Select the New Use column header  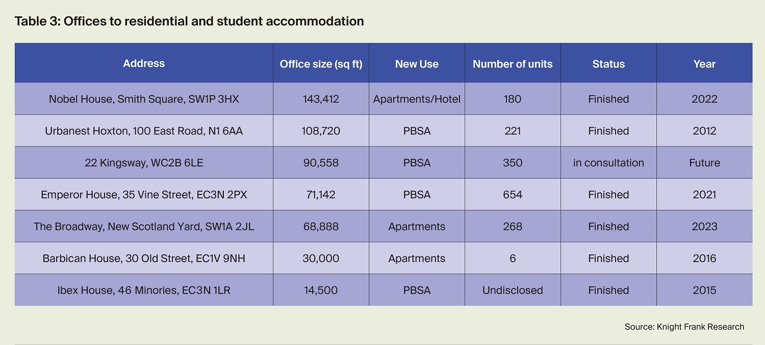click(417, 64)
